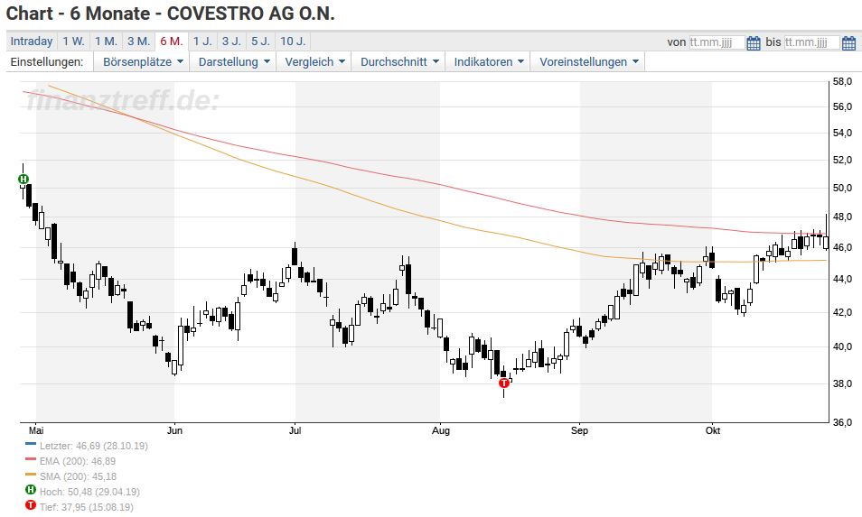Click the blue Letzter legend color marker
The image size is (862, 517).
31,443
